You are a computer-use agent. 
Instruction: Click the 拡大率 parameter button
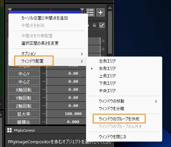coord(24,114)
